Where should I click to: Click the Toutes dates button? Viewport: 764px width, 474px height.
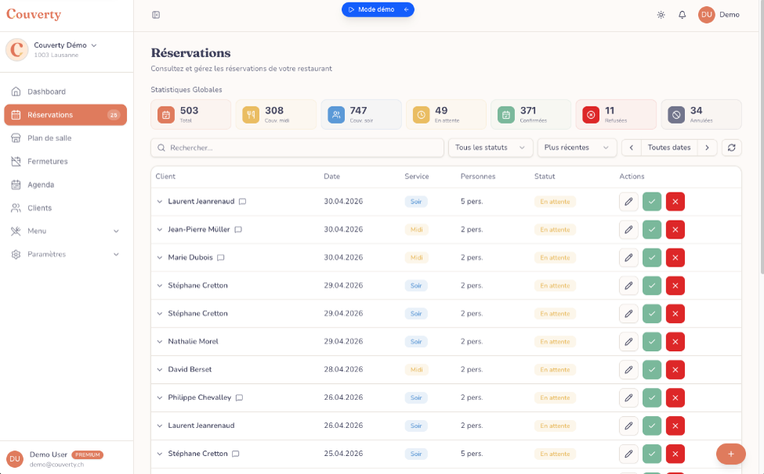669,148
